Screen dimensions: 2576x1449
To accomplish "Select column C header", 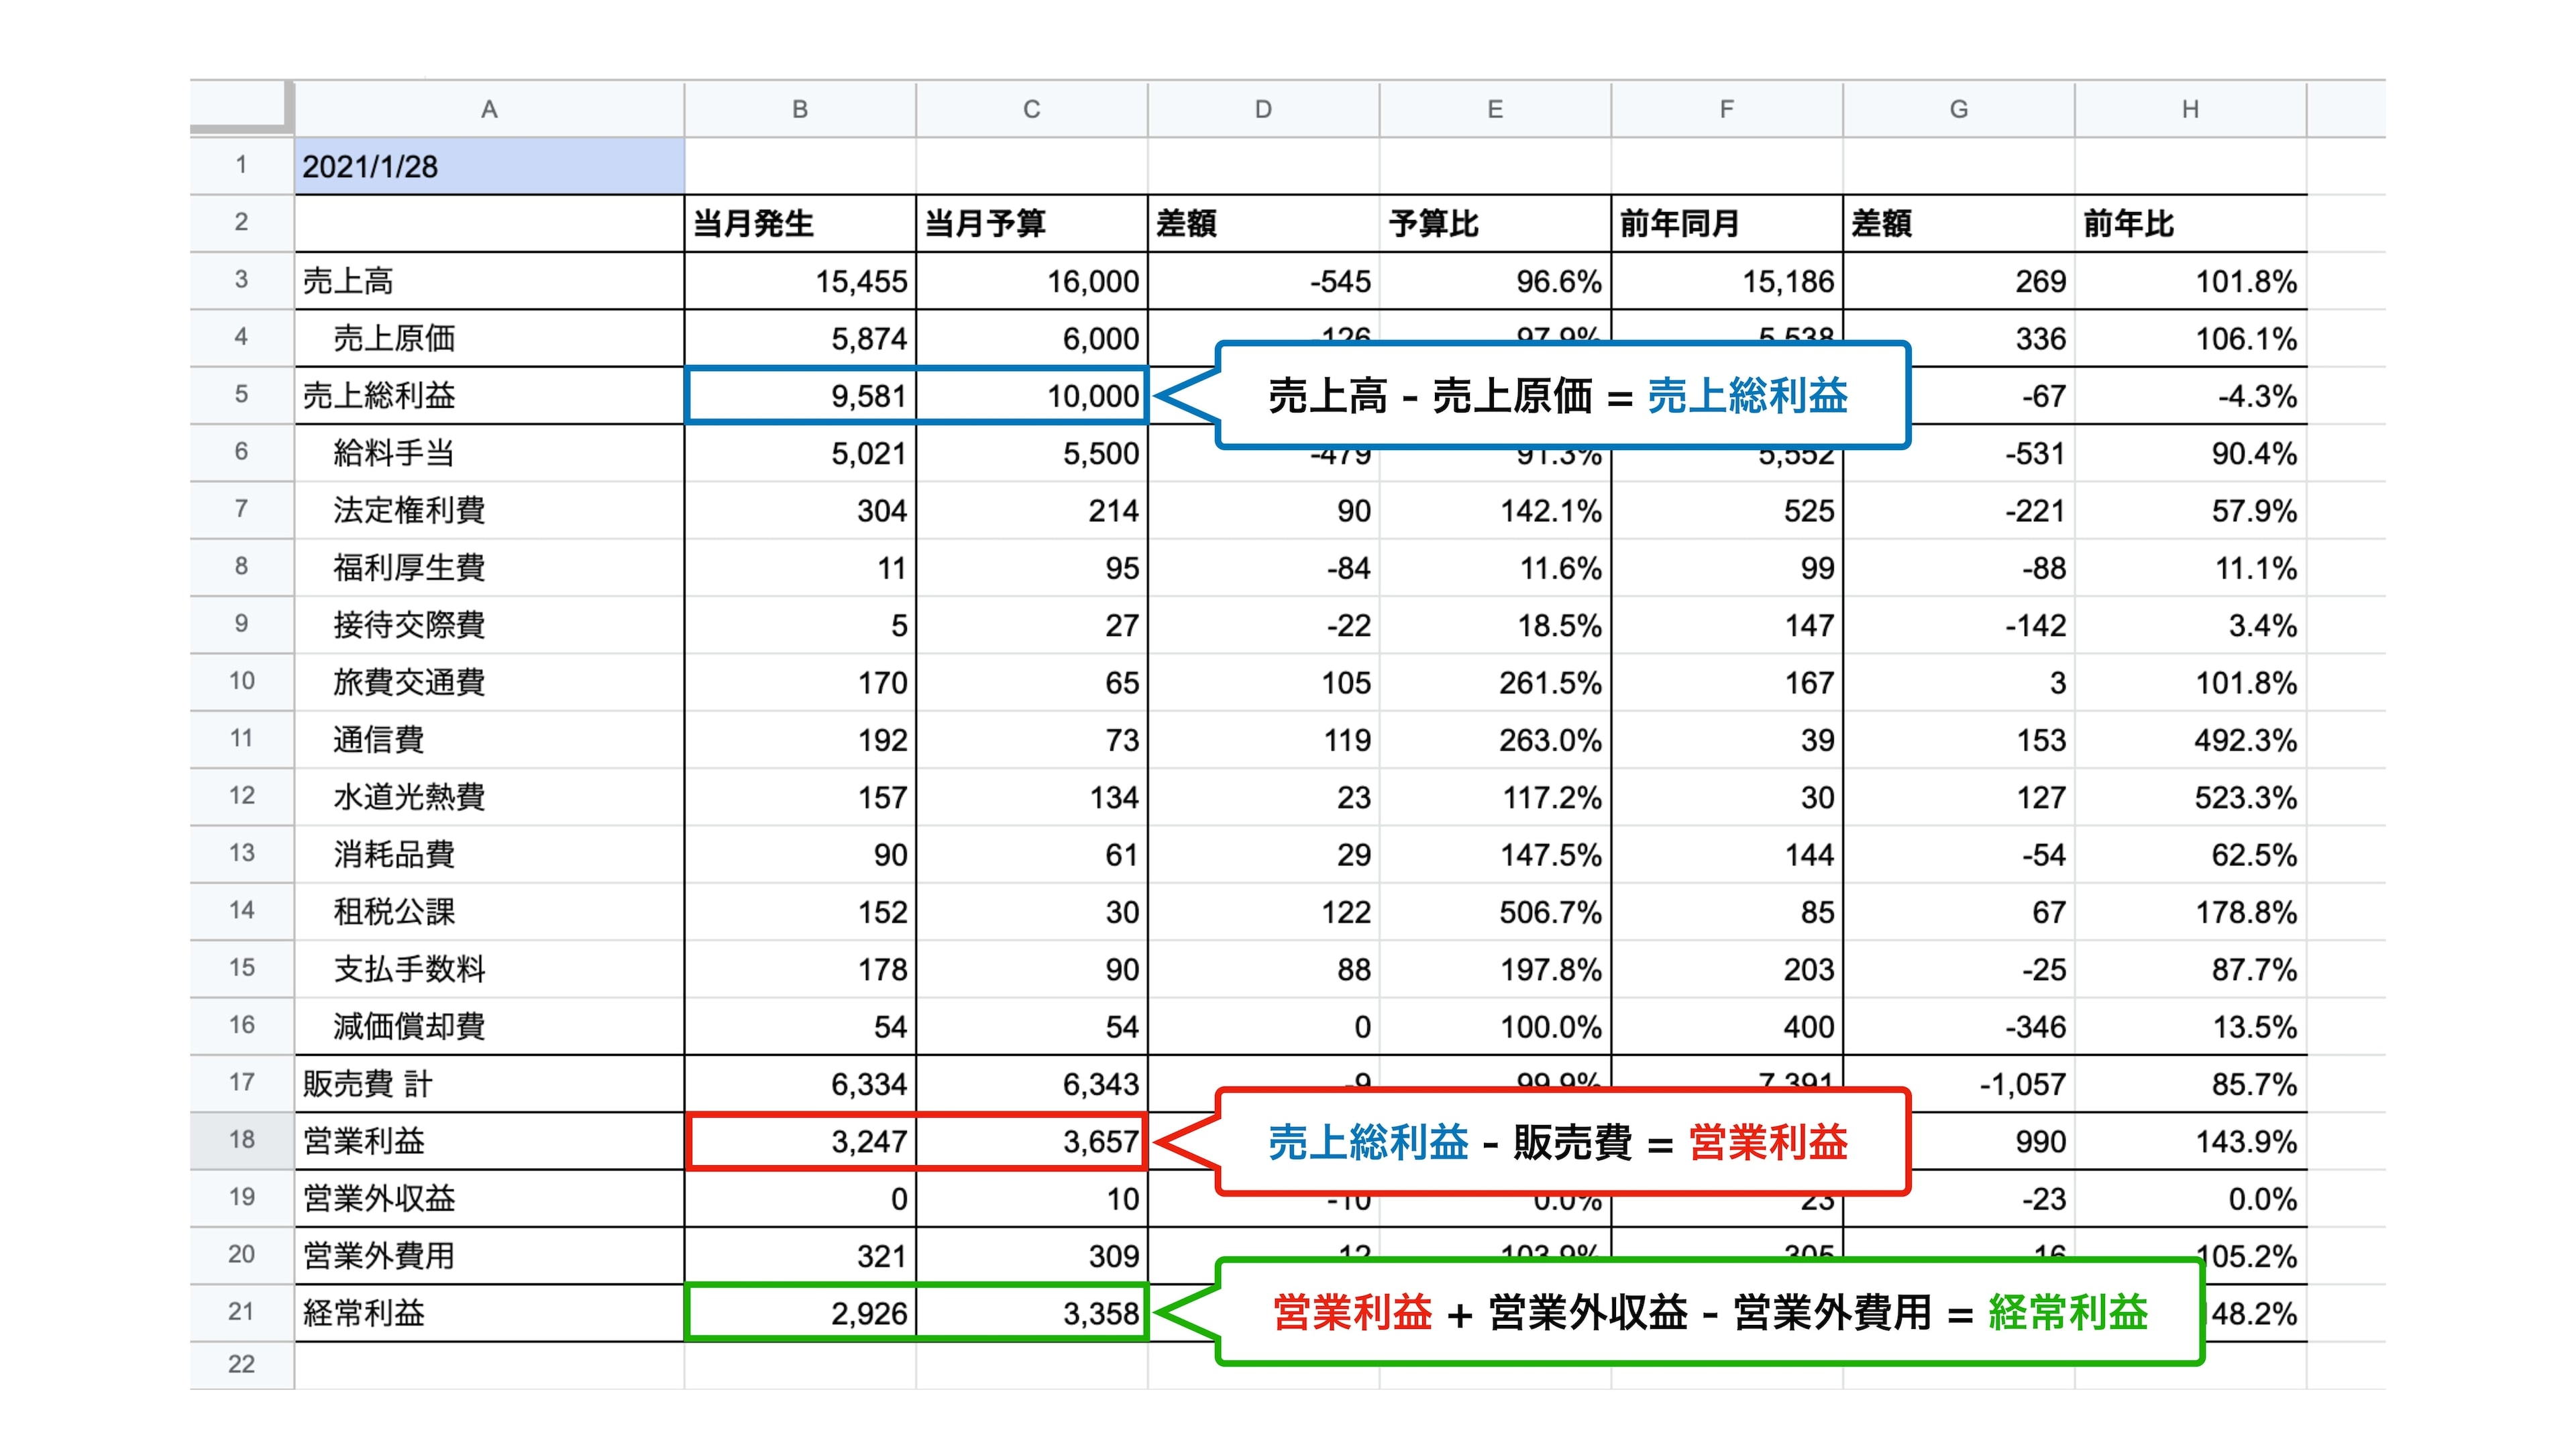I will (1032, 109).
